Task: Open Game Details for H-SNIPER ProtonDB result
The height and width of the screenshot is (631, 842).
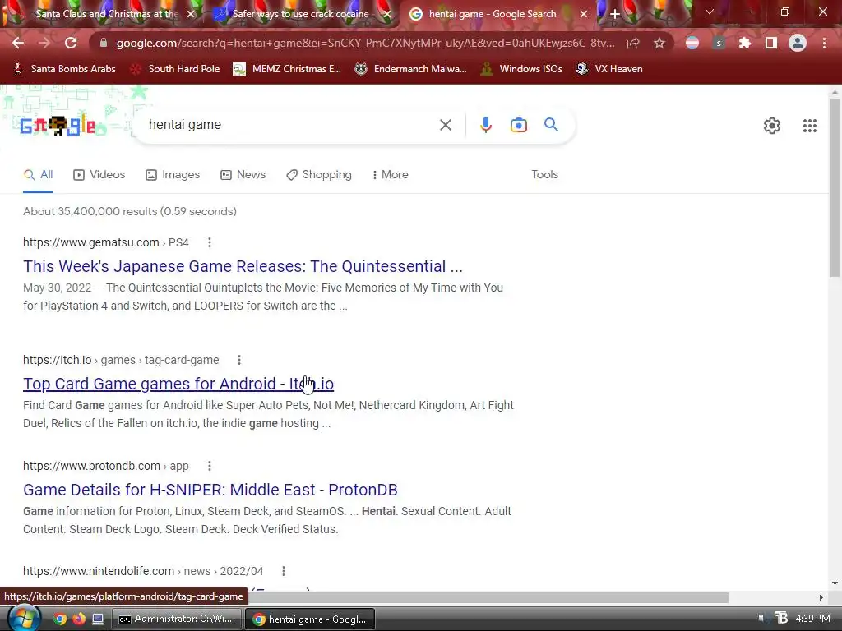Action: tap(210, 490)
